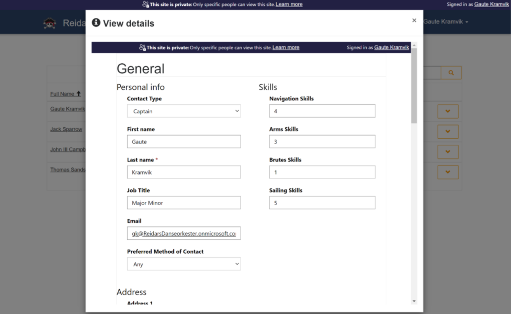Click the Sailing Skills field
Image resolution: width=511 pixels, height=314 pixels.
(322, 203)
